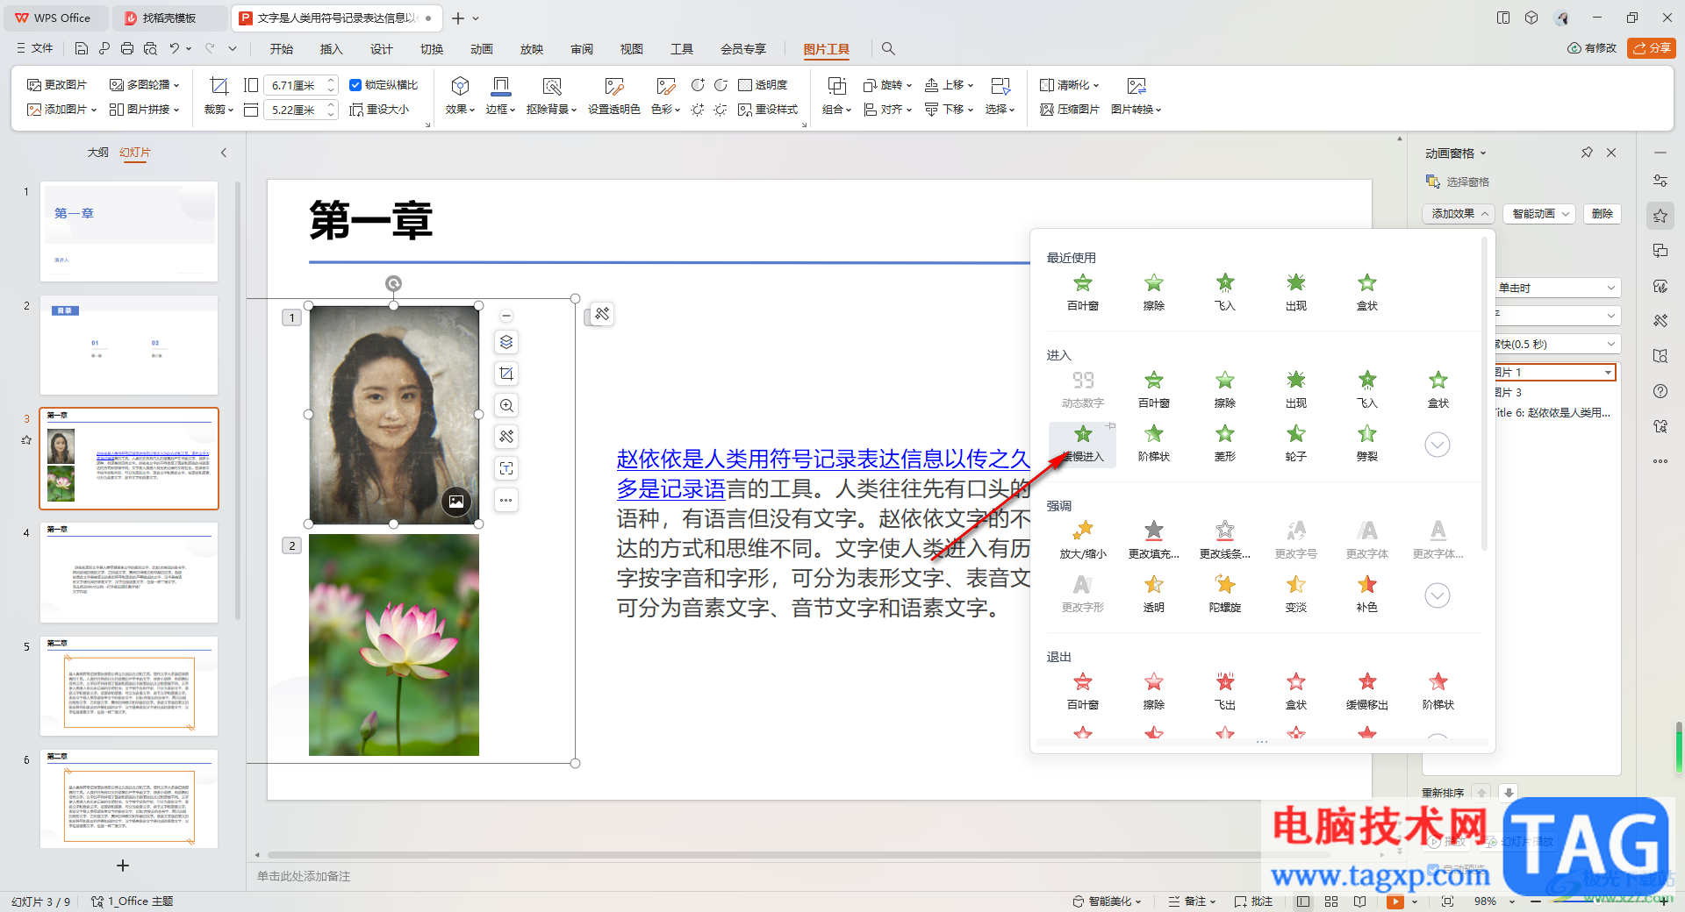The height and width of the screenshot is (912, 1685).
Task: Open the 智能动画 dropdown
Action: pyautogui.click(x=1540, y=214)
